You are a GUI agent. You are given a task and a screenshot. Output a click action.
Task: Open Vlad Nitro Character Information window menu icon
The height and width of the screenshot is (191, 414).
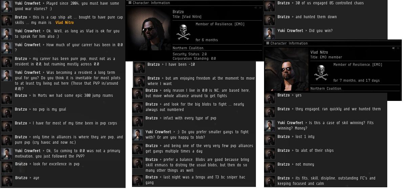268,43
